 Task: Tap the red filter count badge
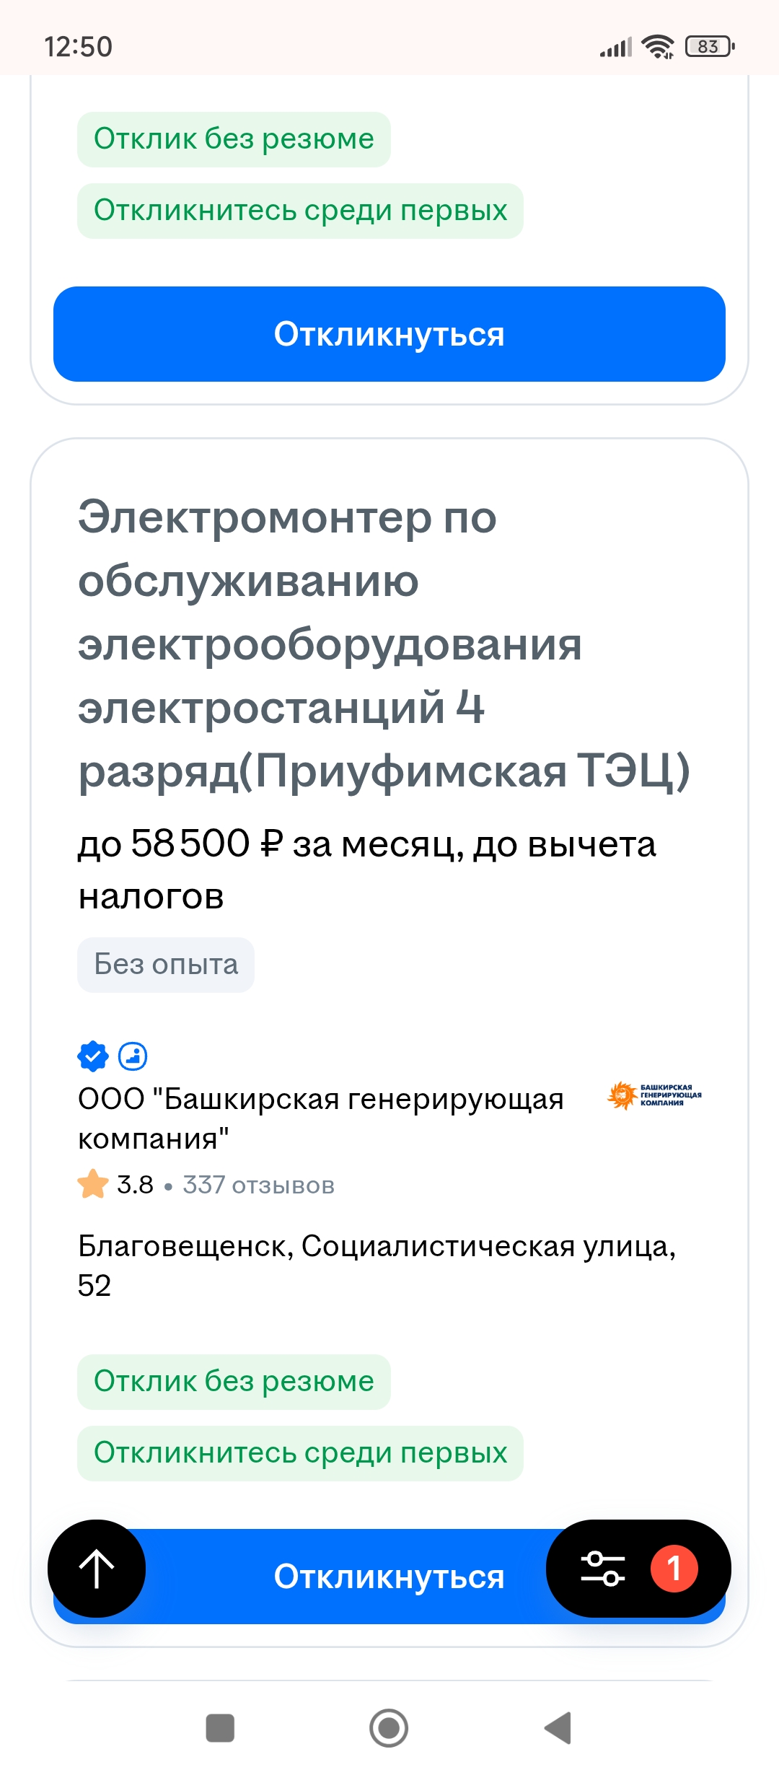pos(674,1569)
